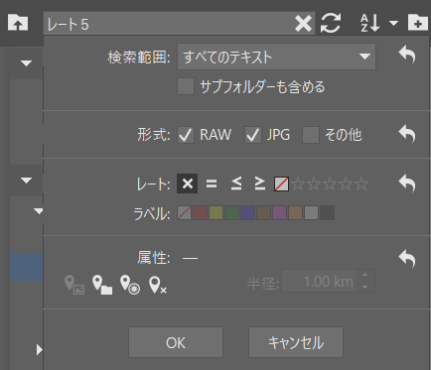431x370 pixels.
Task: Click the location pin with compass icon
Action: click(x=130, y=285)
